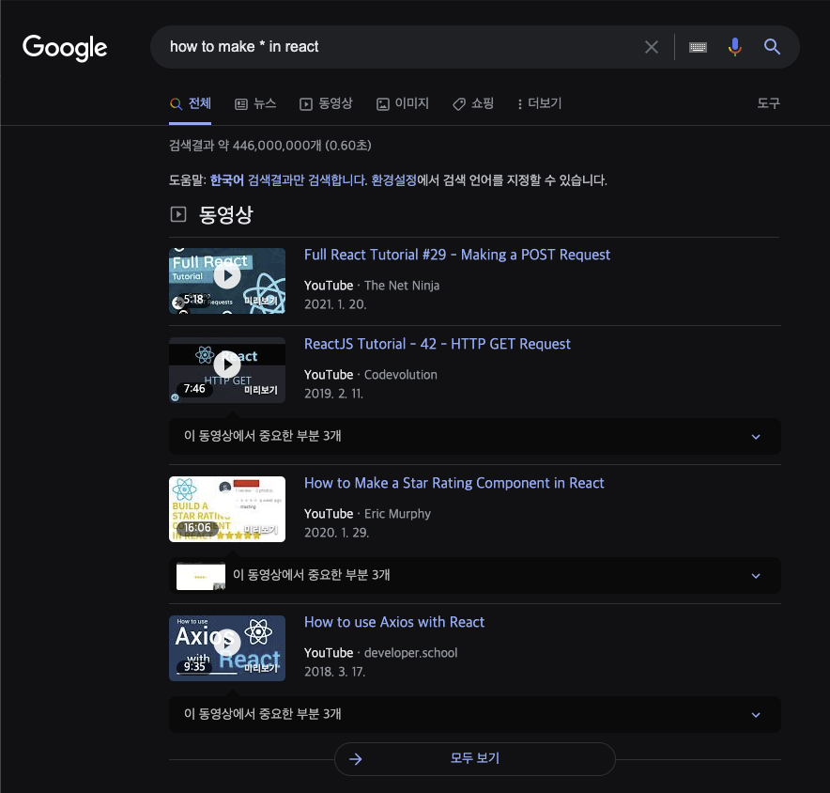830x793 pixels.
Task: Open the 도구 search tools
Action: [x=768, y=103]
